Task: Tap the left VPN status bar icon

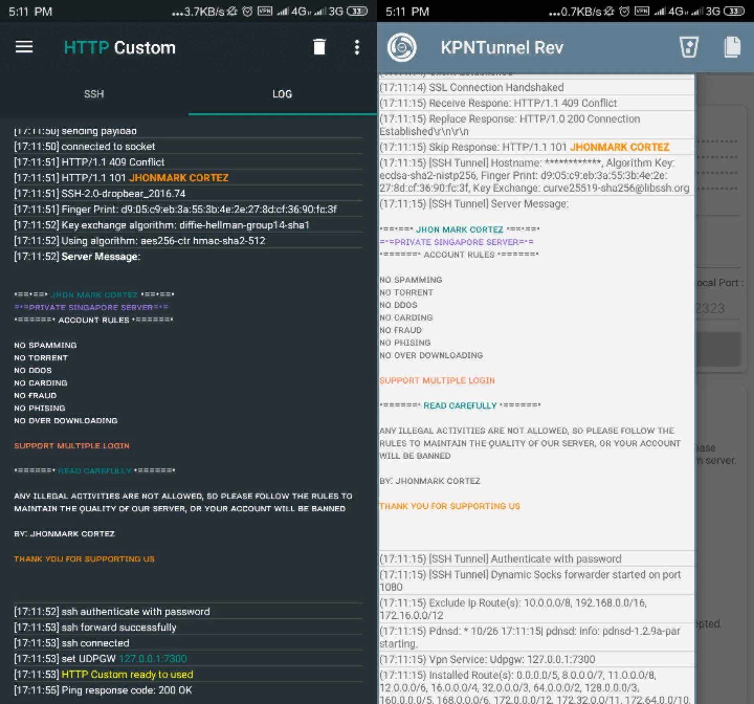Action: pyautogui.click(x=265, y=11)
